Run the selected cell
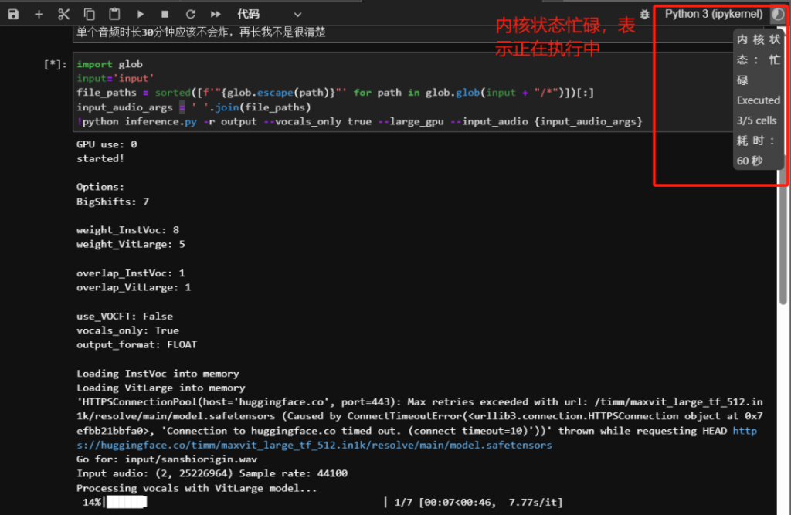The width and height of the screenshot is (791, 515). point(140,14)
